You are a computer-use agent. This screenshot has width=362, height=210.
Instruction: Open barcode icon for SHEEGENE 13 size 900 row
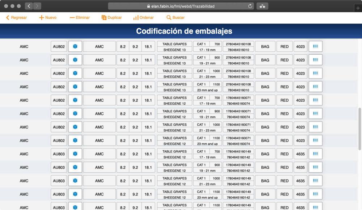(315, 60)
